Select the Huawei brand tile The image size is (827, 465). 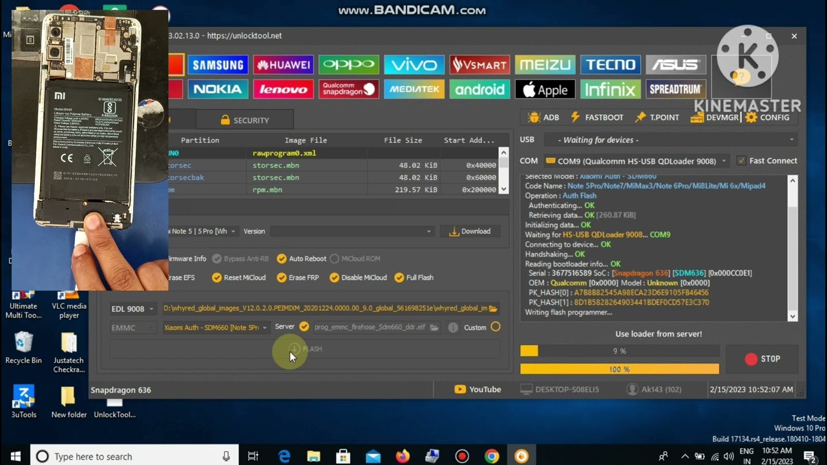pos(283,65)
